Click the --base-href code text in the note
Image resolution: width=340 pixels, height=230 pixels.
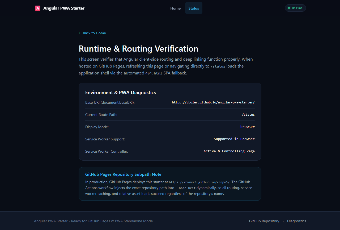tap(185, 188)
